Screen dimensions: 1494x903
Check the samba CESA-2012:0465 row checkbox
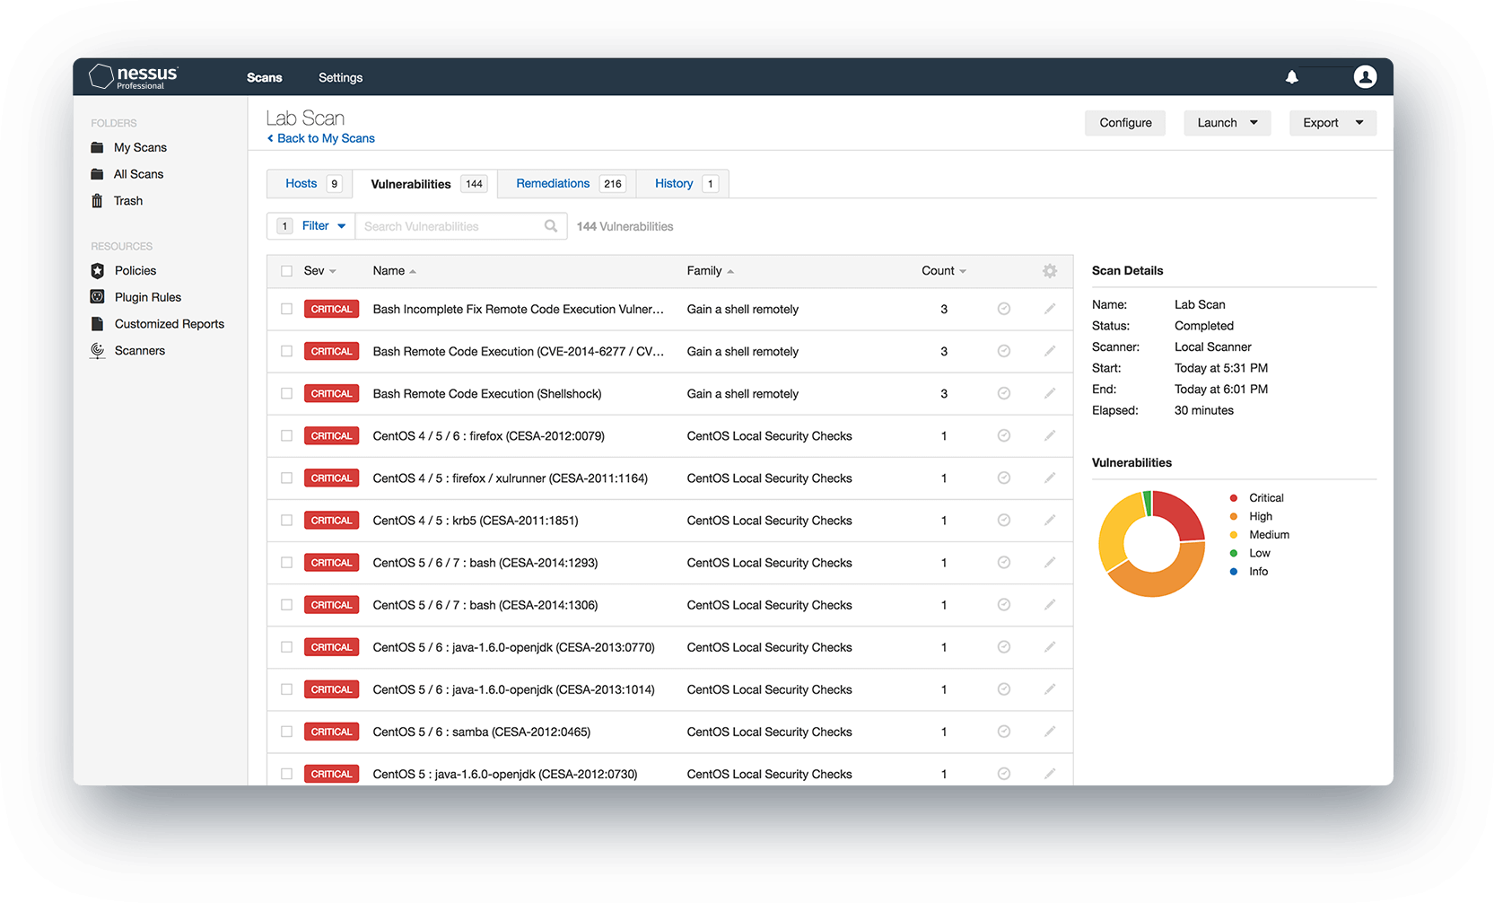(287, 732)
